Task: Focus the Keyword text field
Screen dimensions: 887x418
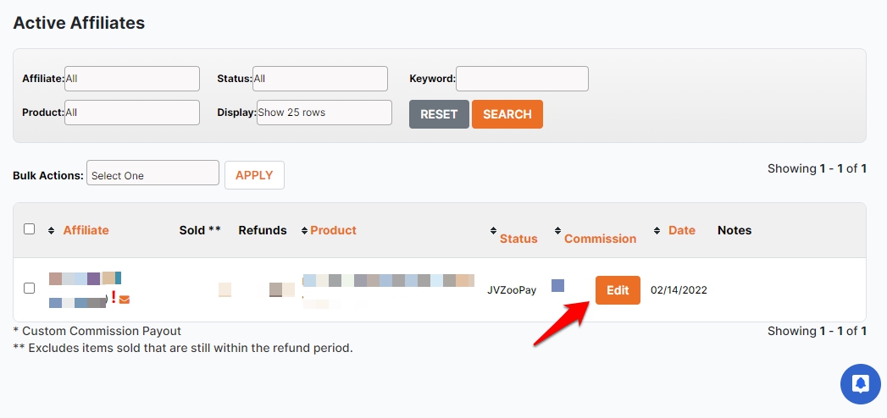Action: (522, 79)
